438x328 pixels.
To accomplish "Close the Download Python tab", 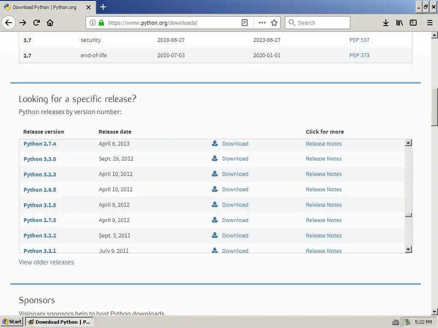I will [x=89, y=7].
